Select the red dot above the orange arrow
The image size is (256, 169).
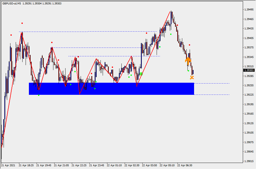pyautogui.click(x=189, y=45)
